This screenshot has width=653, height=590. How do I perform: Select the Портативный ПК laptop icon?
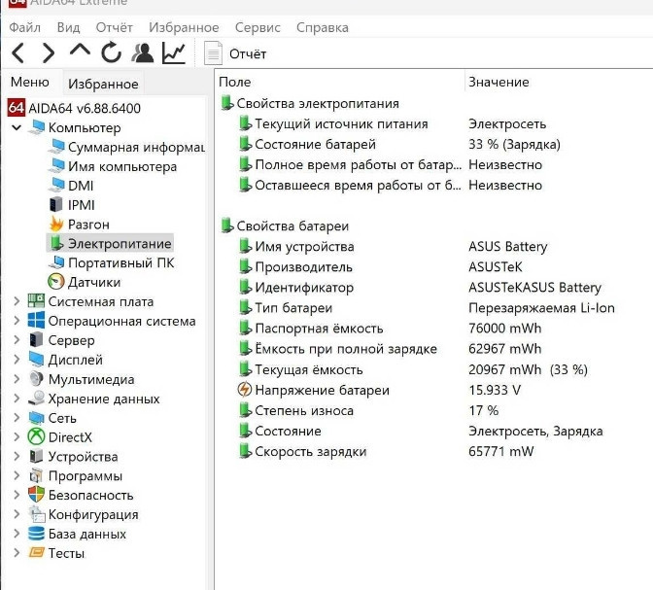coord(56,262)
